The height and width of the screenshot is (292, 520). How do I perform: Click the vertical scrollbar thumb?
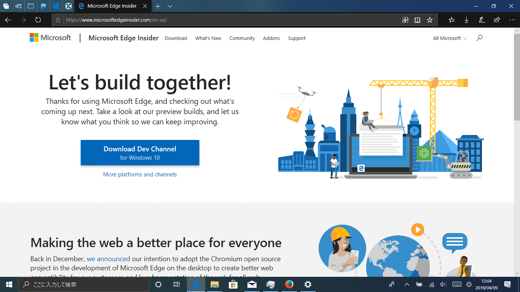pos(517,78)
